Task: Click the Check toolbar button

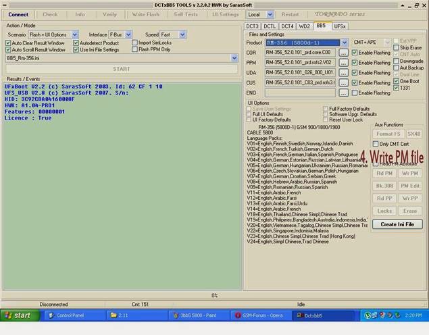Action: pyautogui.click(x=50, y=14)
